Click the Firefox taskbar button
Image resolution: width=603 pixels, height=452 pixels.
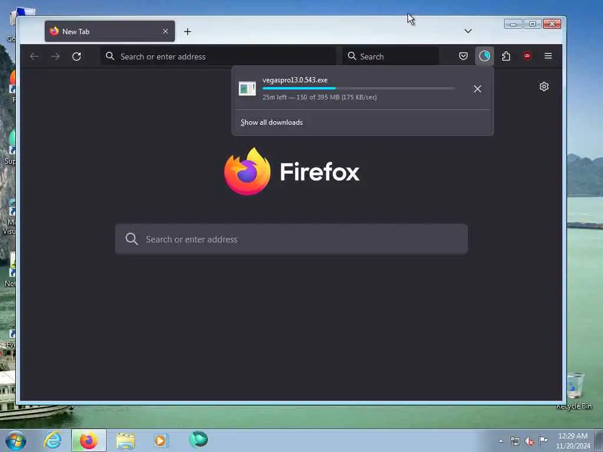[x=89, y=440]
